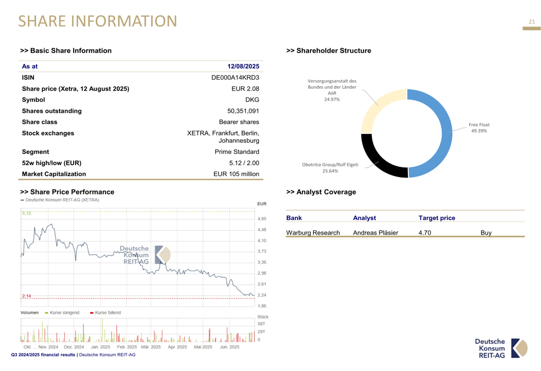Click the target price value 4.70
This screenshot has height=371, width=541.
pos(425,233)
